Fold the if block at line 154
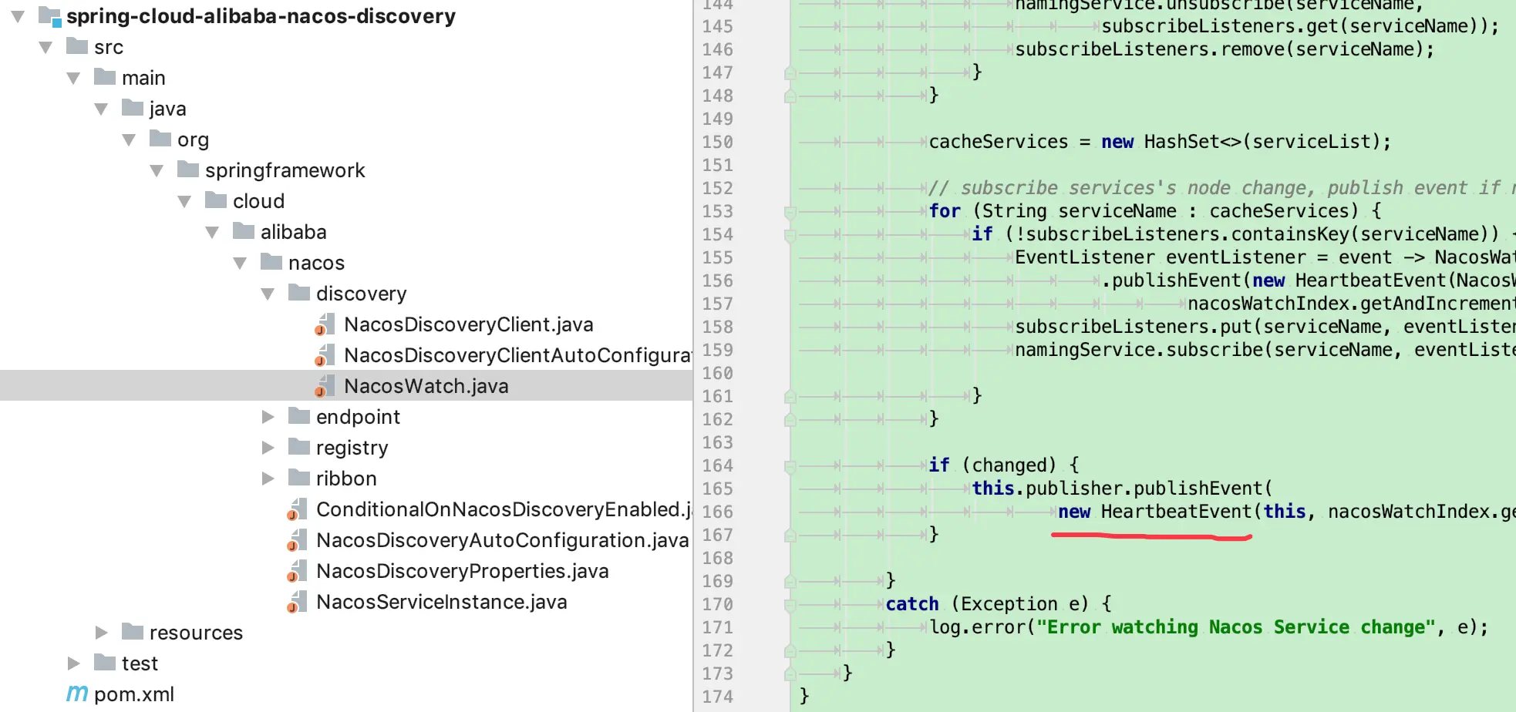1516x712 pixels. (x=790, y=234)
